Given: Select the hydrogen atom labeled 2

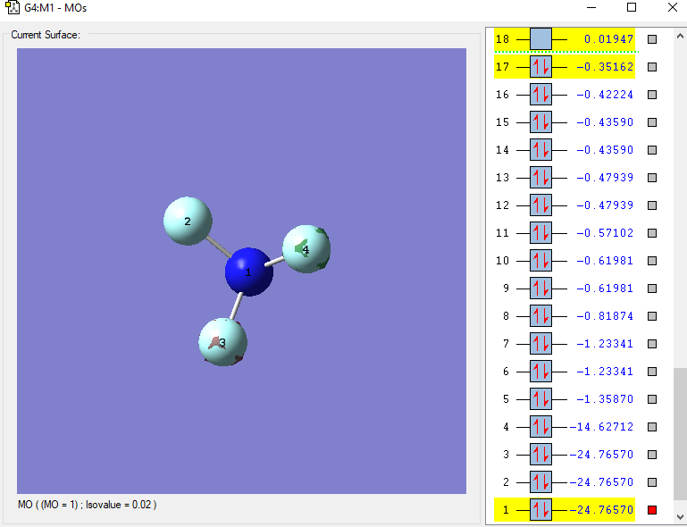Looking at the screenshot, I should (x=188, y=221).
